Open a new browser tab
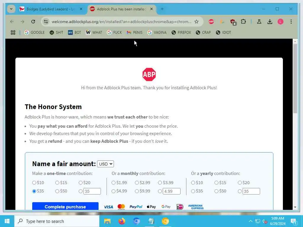 tap(162, 9)
